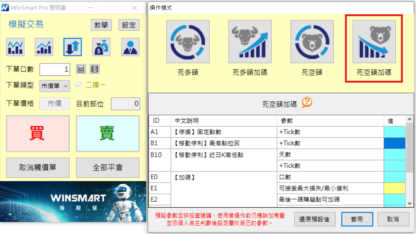Select the 【停損】固定點數 row text
416x234 pixels.
pyautogui.click(x=197, y=132)
